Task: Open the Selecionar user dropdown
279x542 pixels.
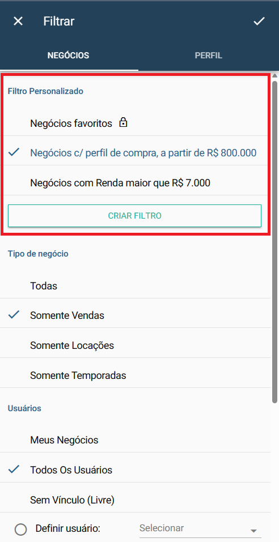Action: [200, 528]
